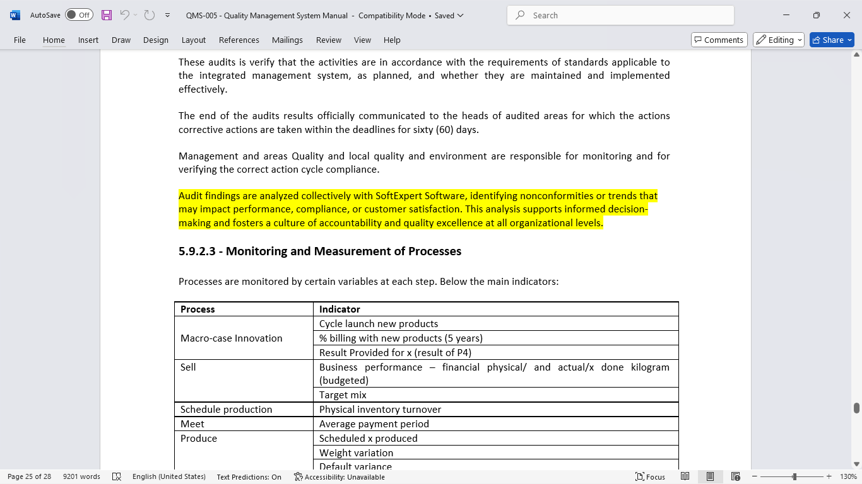Click the vertical scrollbar down arrow
The image size is (862, 484).
click(856, 465)
